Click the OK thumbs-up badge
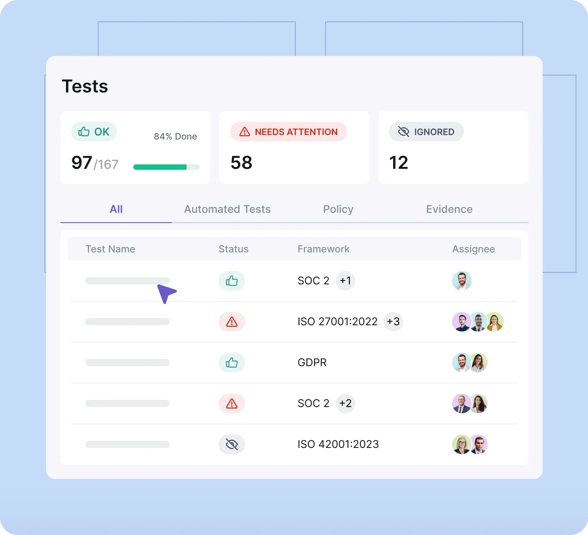The height and width of the screenshot is (535, 588). click(x=94, y=132)
